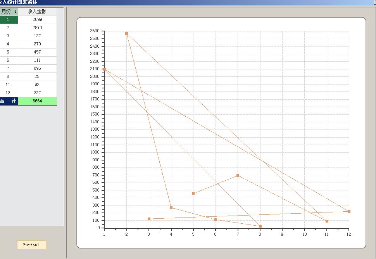Click chart data point for month 5
This screenshot has height=259, width=376.
point(193,194)
